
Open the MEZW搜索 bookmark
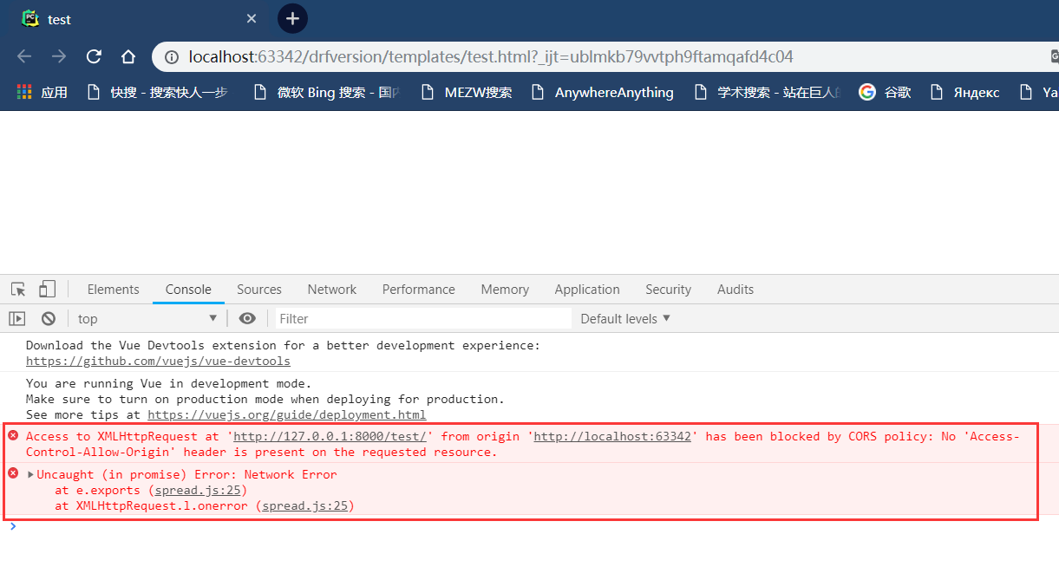pos(466,92)
